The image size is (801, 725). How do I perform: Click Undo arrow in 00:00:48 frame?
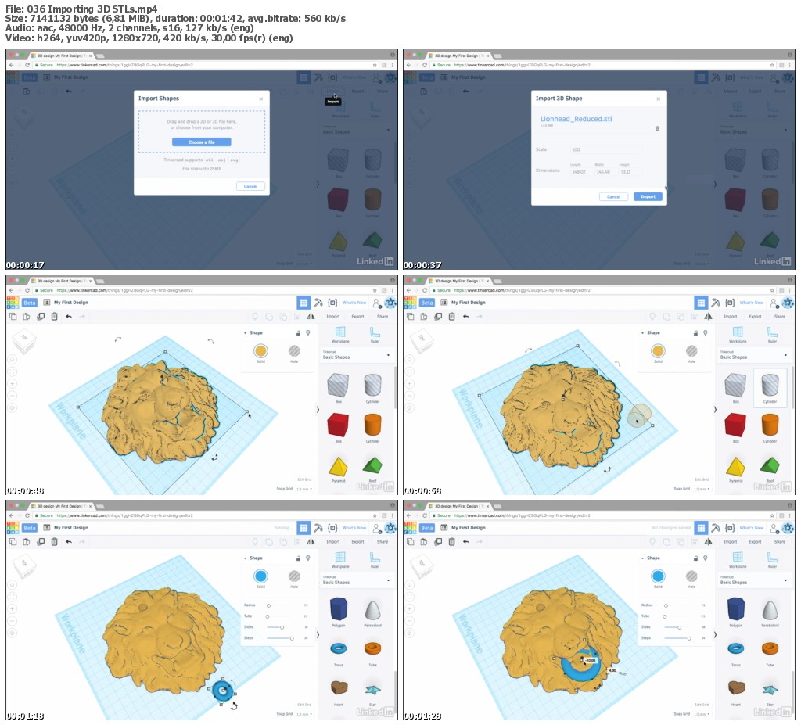[69, 317]
